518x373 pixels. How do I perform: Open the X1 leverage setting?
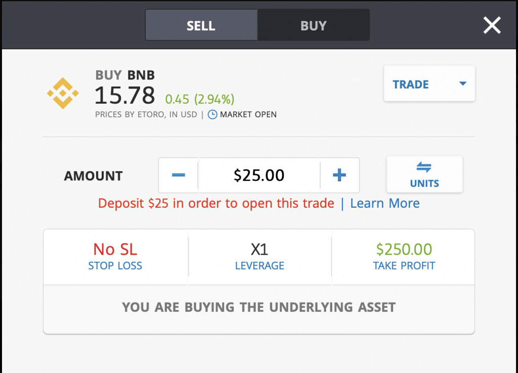tap(260, 256)
